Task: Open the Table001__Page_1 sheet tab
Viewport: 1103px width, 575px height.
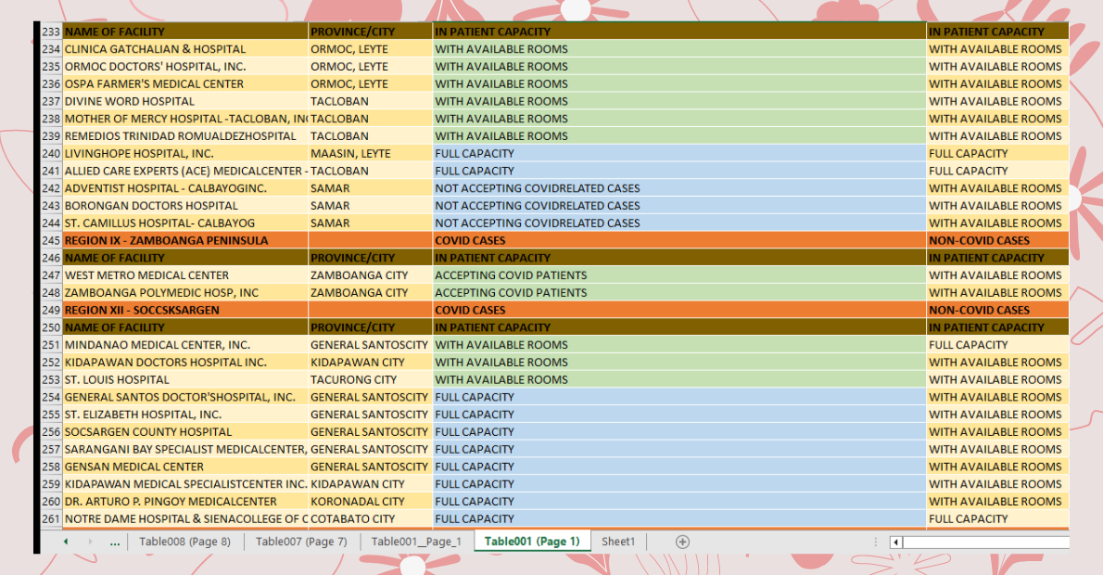Action: click(x=416, y=542)
